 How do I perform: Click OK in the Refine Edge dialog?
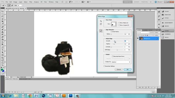127,69
